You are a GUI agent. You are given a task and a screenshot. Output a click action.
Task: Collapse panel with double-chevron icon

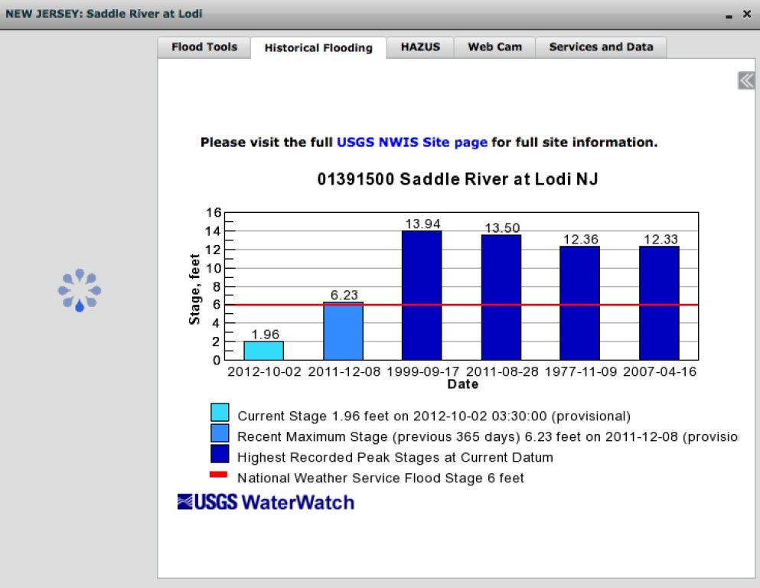pyautogui.click(x=746, y=80)
